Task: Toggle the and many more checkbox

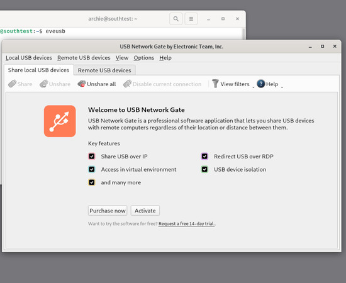Action: (x=92, y=182)
